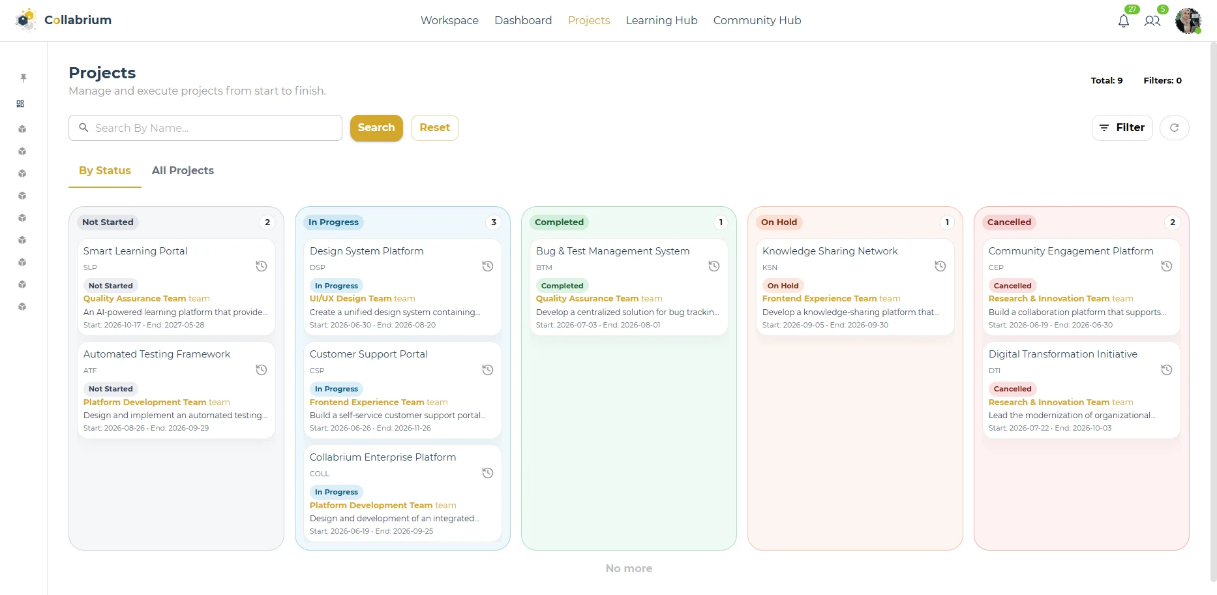1217x595 pixels.
Task: Click the Cancelled column header label
Action: tap(1009, 222)
